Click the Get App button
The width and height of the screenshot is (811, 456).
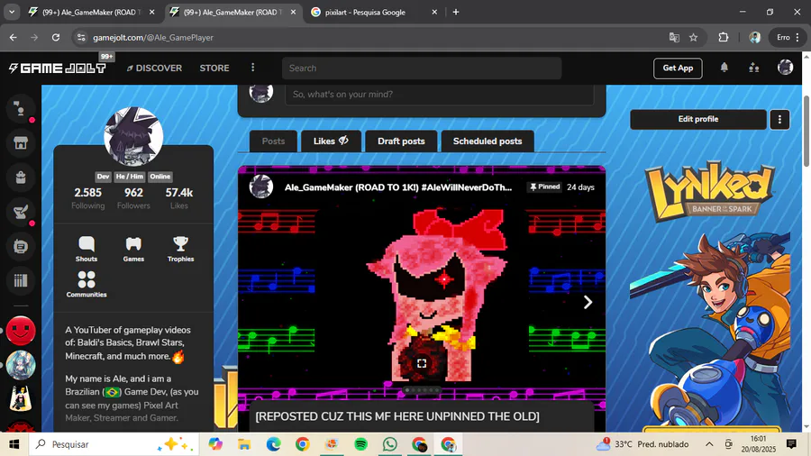tap(678, 68)
